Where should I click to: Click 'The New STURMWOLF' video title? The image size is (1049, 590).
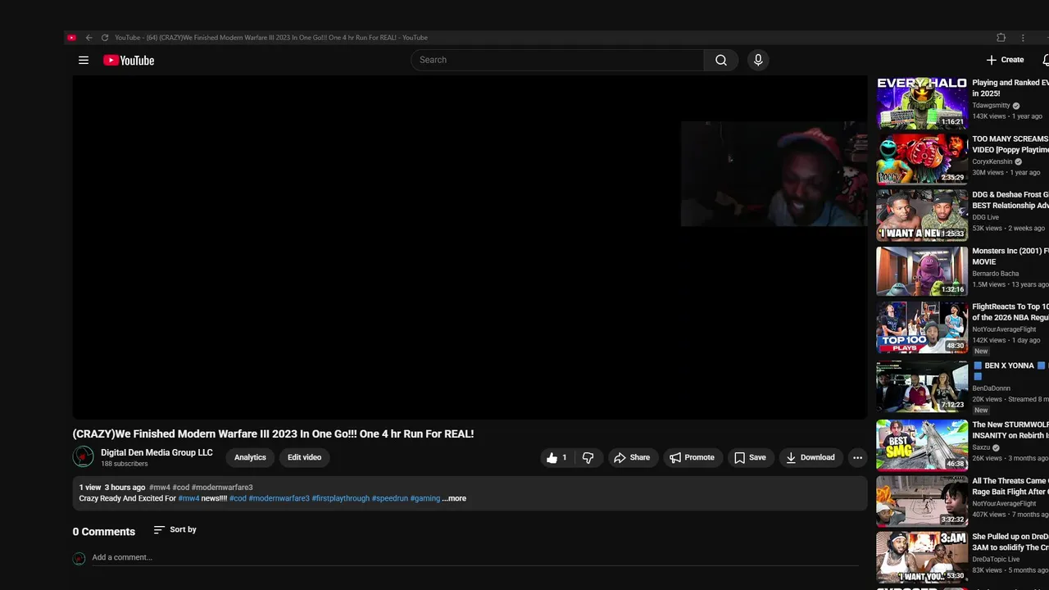coord(1010,430)
